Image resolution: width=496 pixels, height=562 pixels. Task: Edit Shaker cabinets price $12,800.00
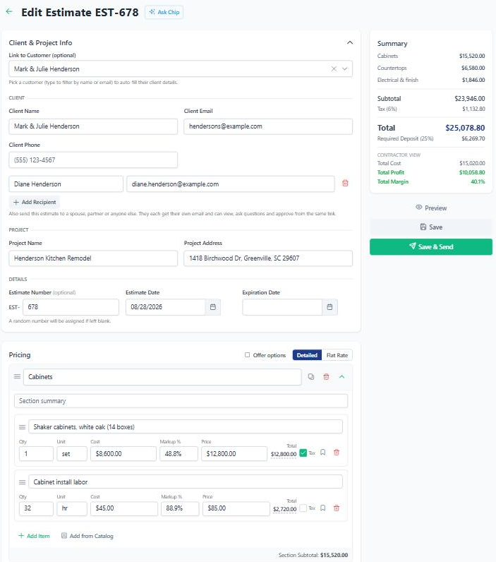[234, 454]
